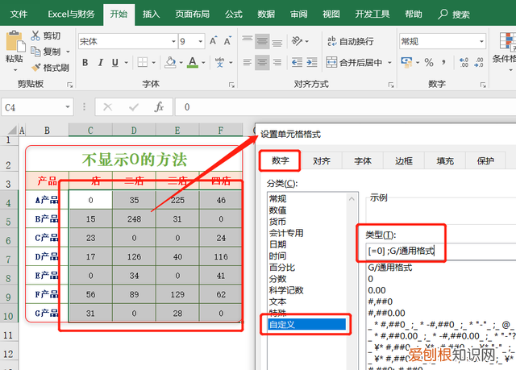
Task: Click the formula bar showing 0
Action: pos(346,107)
